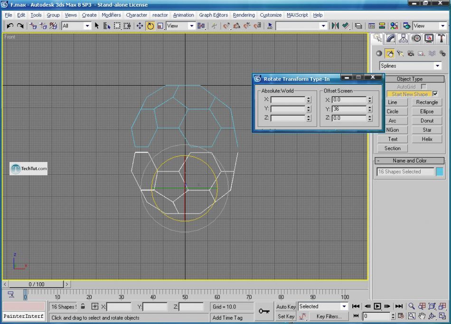Collapse the Name and Color rollout
The width and height of the screenshot is (451, 324).
click(x=409, y=161)
